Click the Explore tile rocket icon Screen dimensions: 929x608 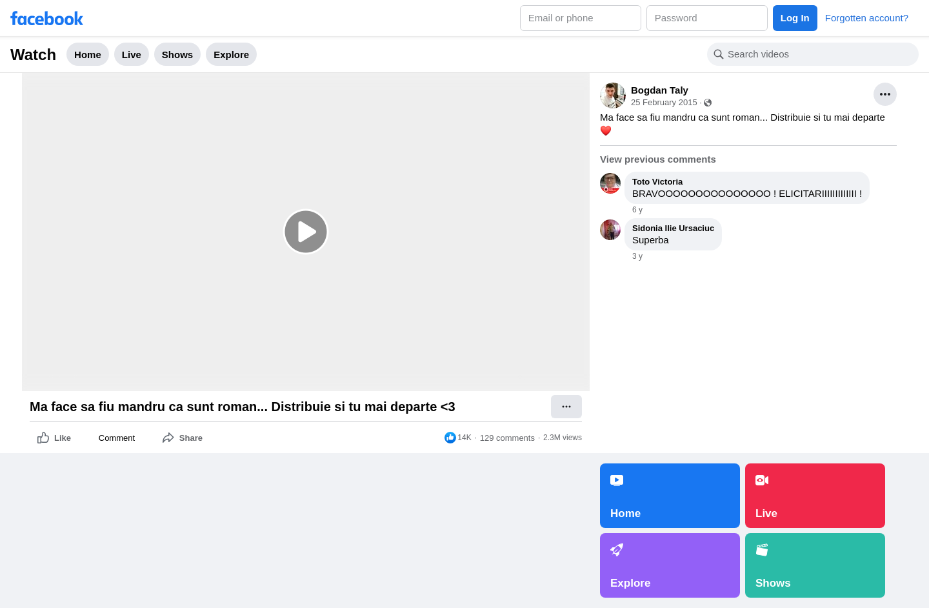(x=617, y=550)
